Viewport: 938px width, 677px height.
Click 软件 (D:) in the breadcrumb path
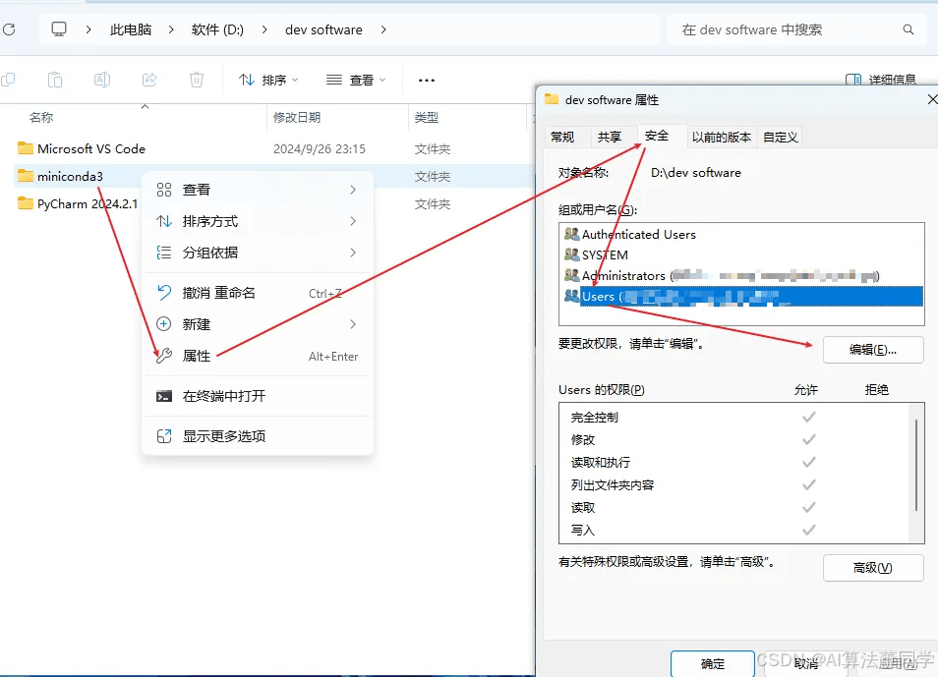pyautogui.click(x=217, y=29)
